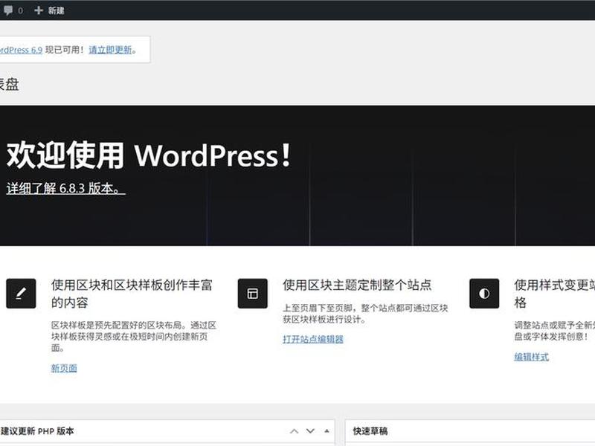Move 建议更新 PHP 版本 panel down
Viewport: 595px width, 446px height.
pos(310,431)
